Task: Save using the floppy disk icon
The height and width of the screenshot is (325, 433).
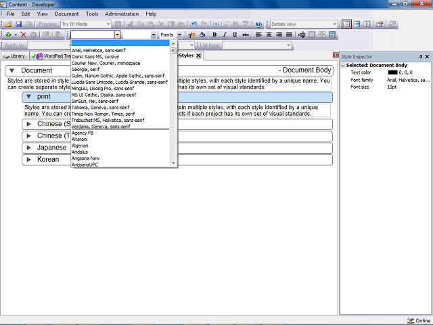Action: click(x=18, y=24)
